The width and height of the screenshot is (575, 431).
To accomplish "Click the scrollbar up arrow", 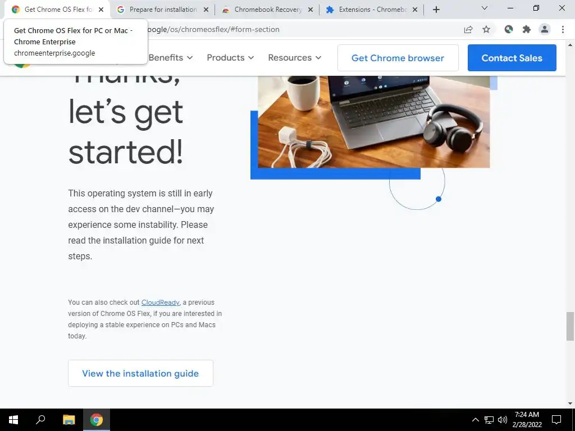I will pyautogui.click(x=570, y=45).
